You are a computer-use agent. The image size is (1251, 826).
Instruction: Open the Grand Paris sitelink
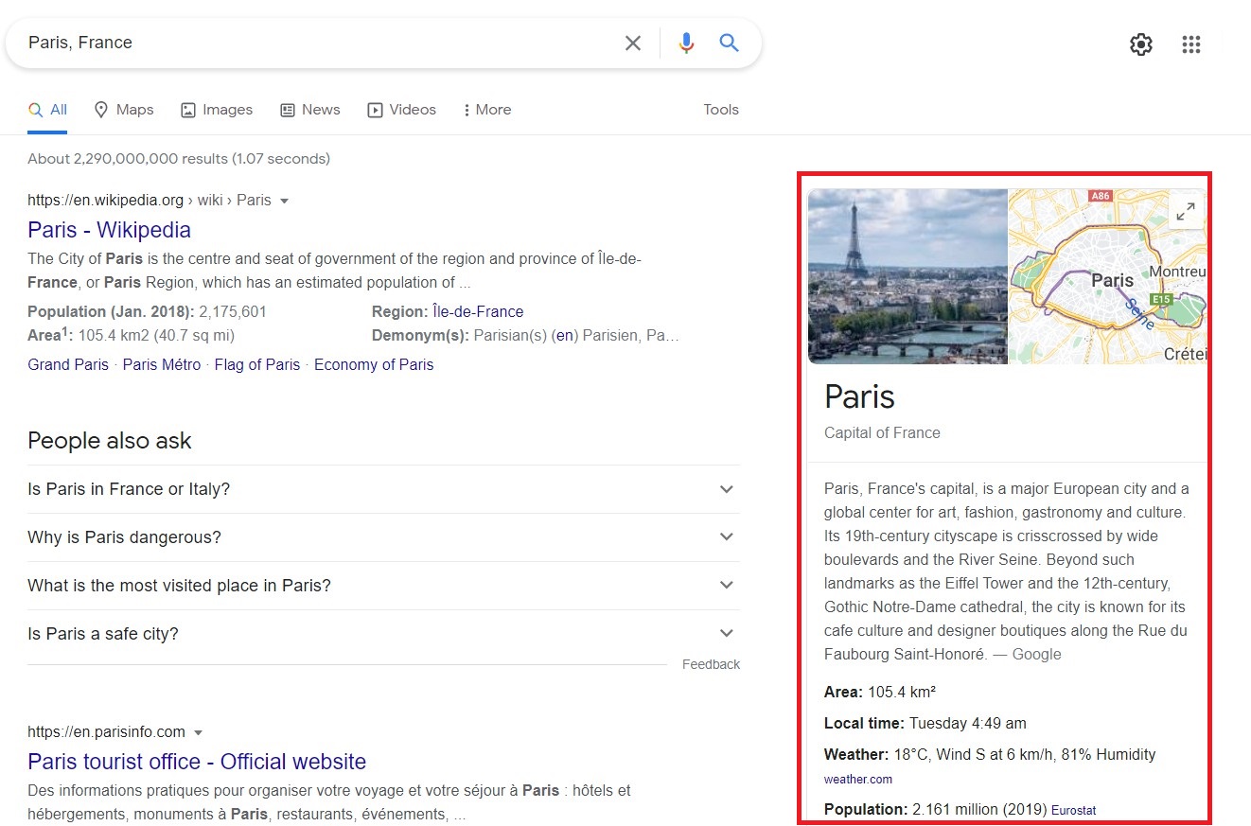(x=68, y=364)
